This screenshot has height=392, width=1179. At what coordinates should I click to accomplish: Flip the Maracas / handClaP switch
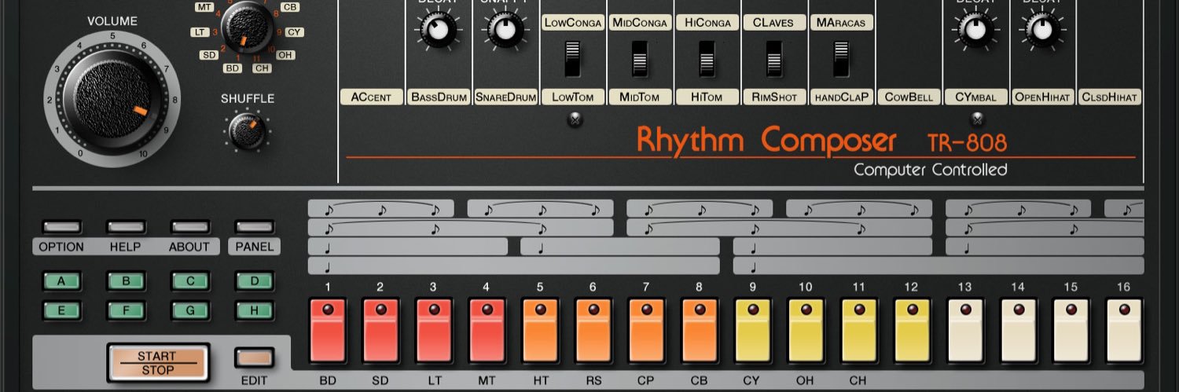tap(842, 59)
